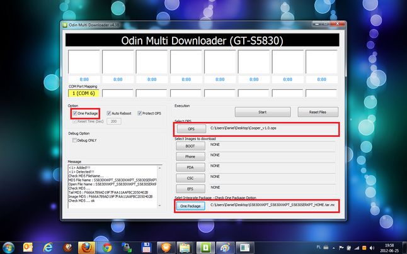Image resolution: width=407 pixels, height=254 pixels.
Task: Click the PL language indicator
Action: click(x=319, y=247)
